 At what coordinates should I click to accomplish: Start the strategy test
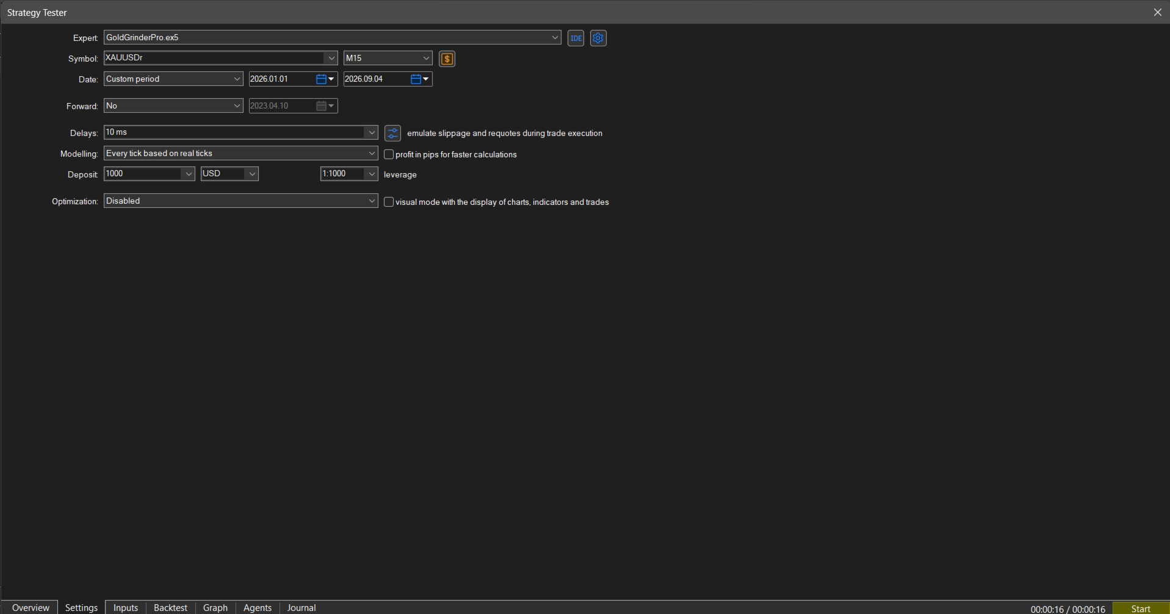(x=1141, y=608)
